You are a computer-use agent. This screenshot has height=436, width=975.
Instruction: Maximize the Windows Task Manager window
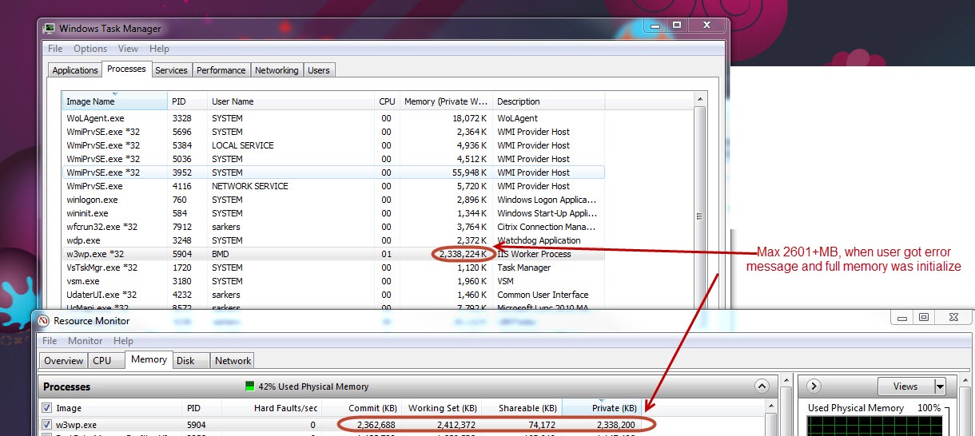coord(676,26)
